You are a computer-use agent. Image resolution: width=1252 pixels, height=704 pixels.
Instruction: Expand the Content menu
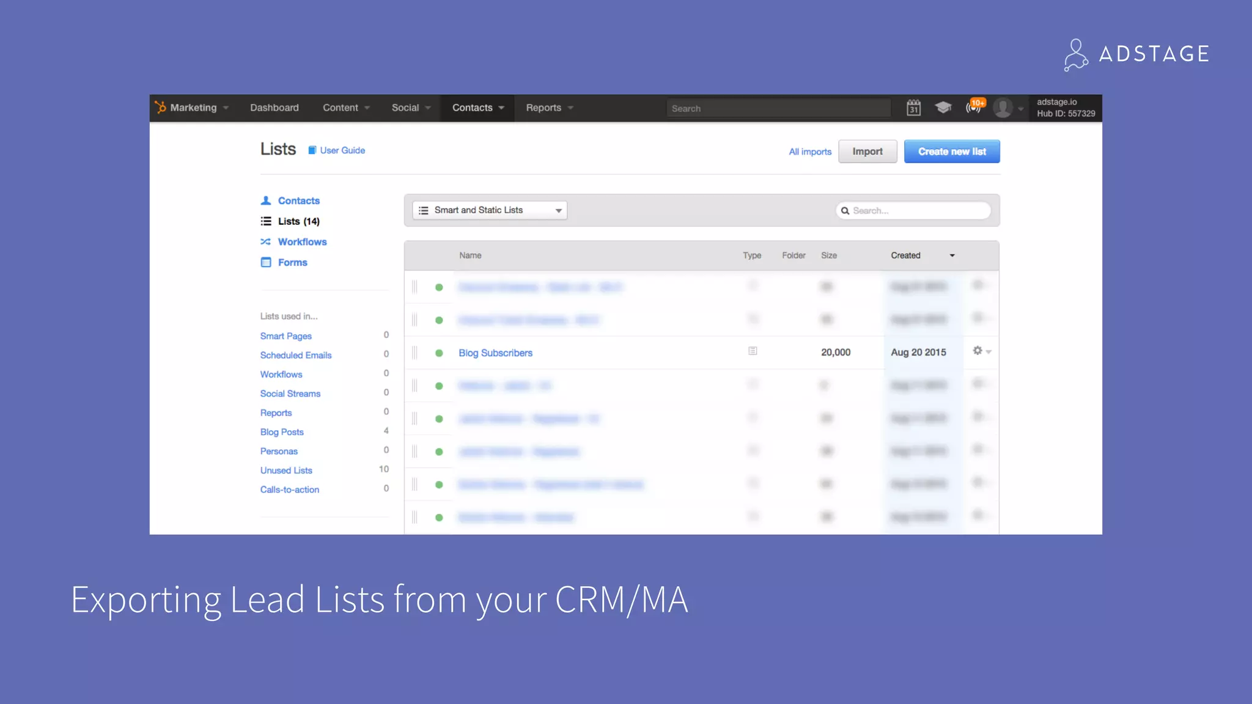point(346,108)
